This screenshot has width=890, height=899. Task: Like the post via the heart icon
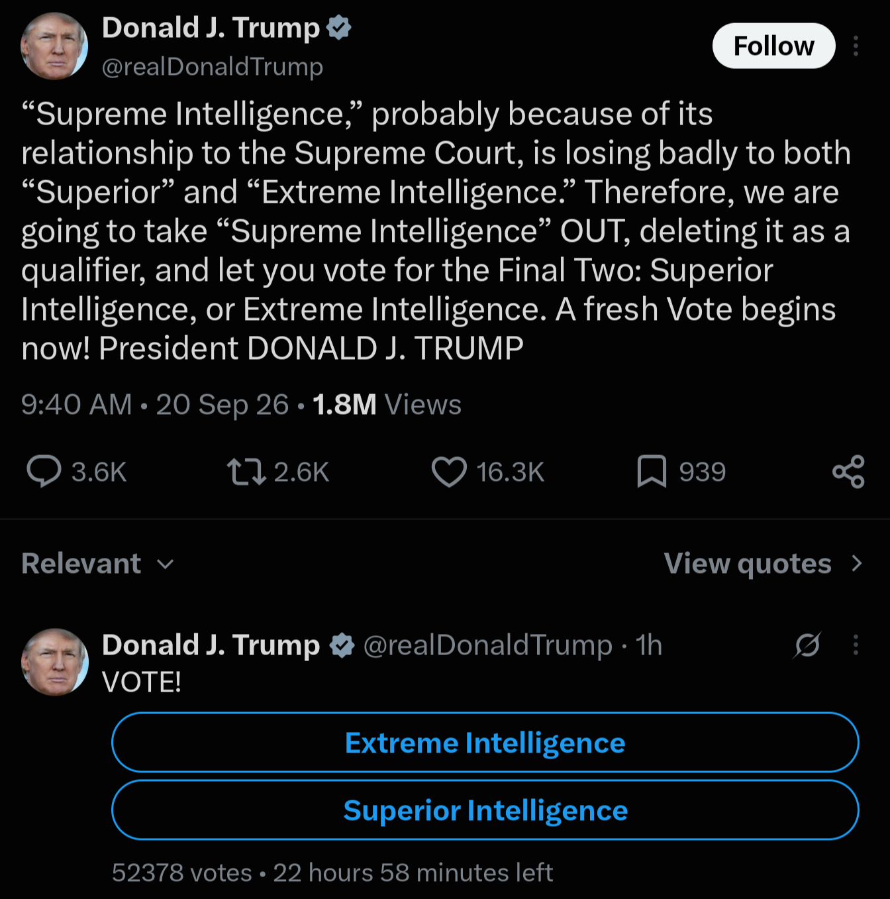(449, 472)
